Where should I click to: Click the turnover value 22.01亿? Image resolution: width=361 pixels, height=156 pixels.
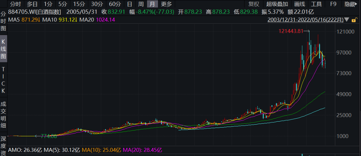(304, 12)
